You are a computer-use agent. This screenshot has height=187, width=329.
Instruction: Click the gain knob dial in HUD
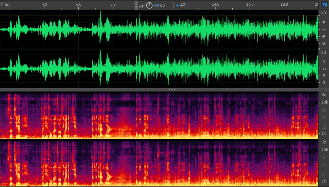pyautogui.click(x=149, y=5)
